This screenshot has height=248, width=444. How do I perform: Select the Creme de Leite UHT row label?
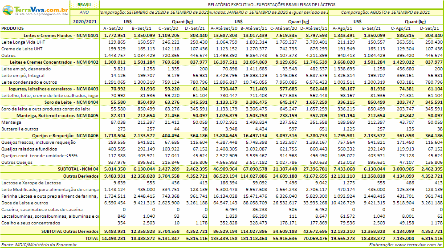(22, 49)
